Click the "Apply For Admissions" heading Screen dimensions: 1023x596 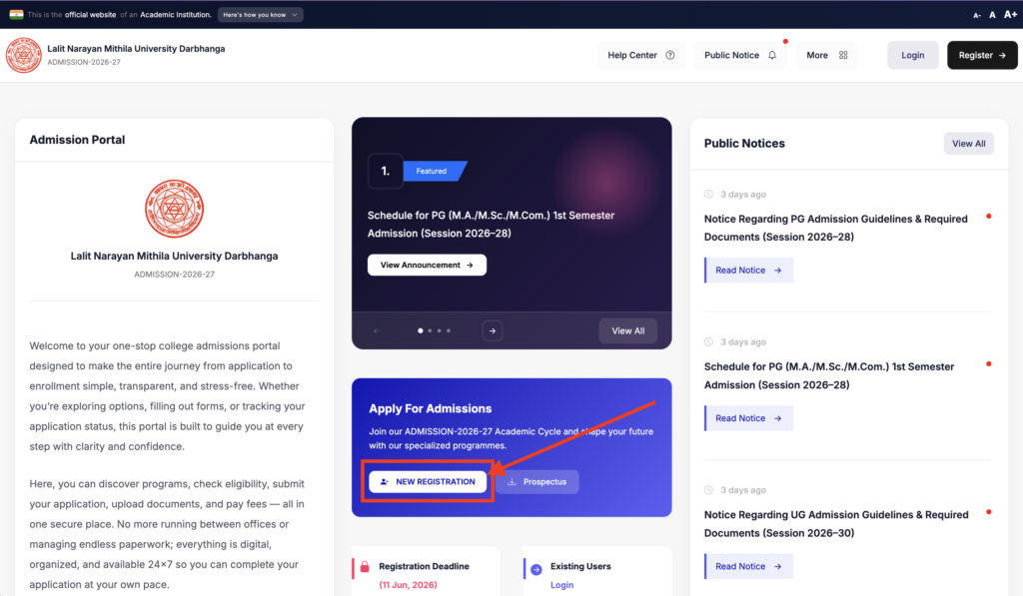click(x=430, y=408)
